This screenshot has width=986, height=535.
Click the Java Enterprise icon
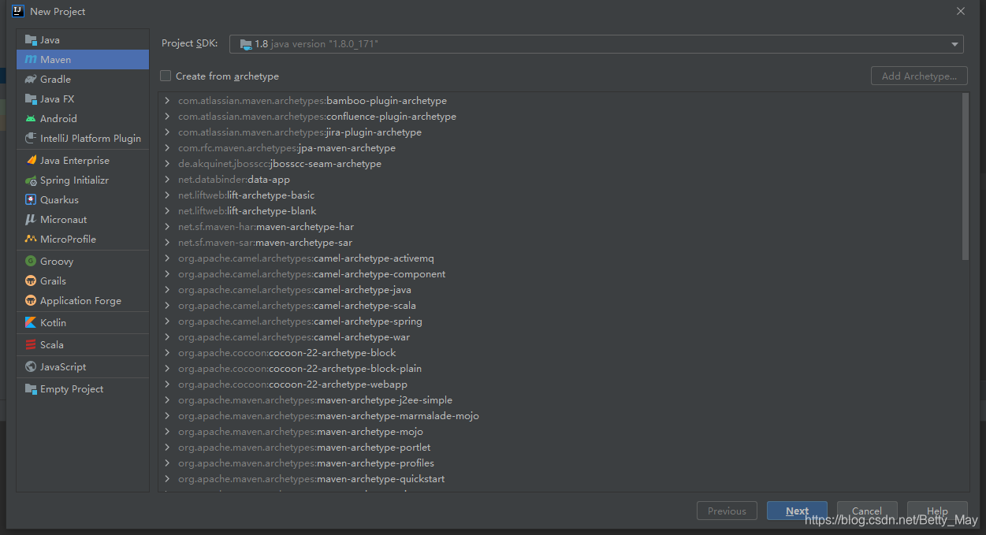click(31, 161)
